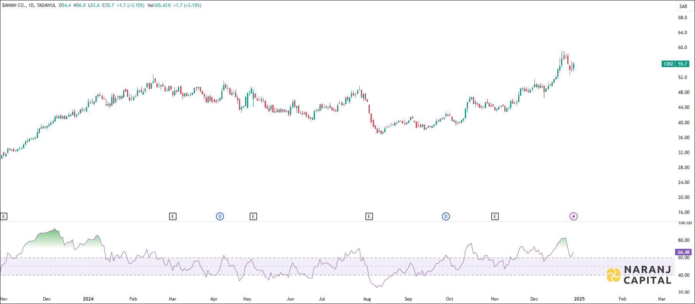This screenshot has height=304, width=695.
Task: Click the Aug label on time axis
Action: [367, 299]
